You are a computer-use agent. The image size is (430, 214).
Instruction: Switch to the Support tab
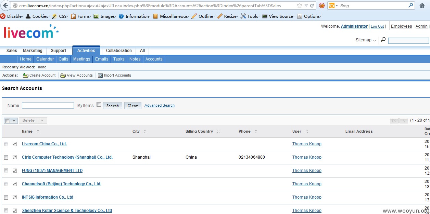click(59, 51)
